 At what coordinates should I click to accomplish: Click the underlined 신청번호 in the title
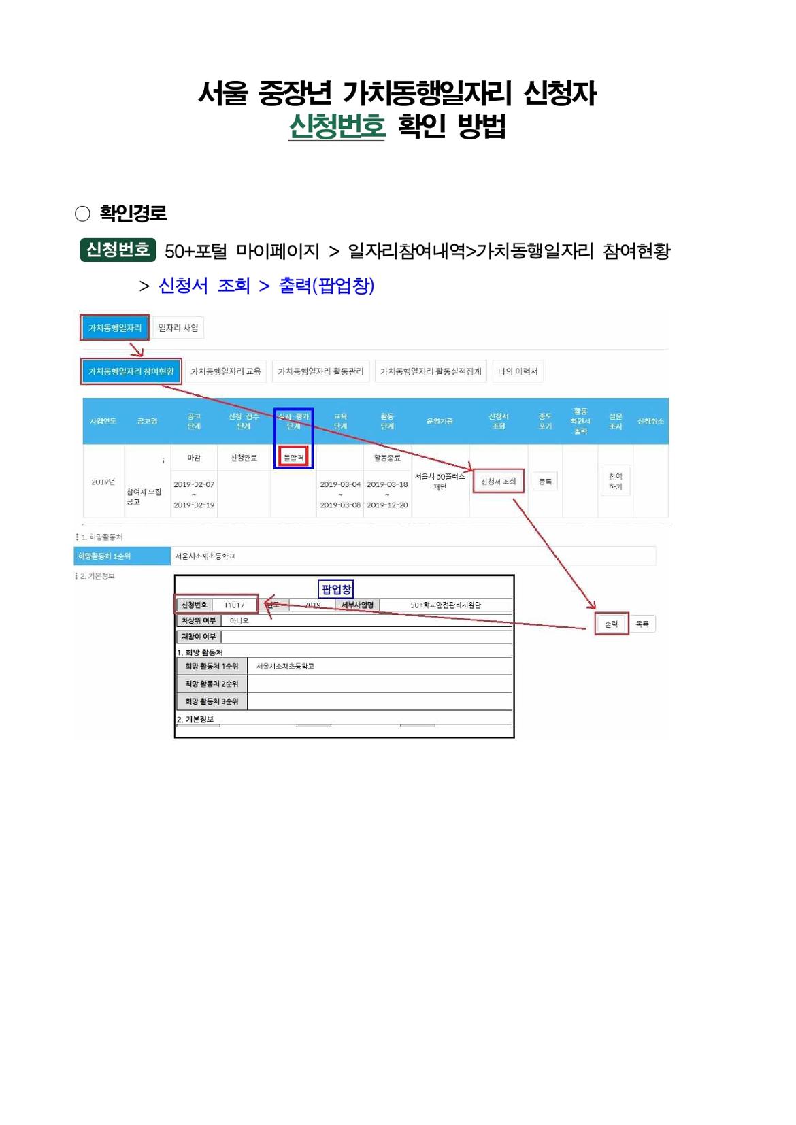click(337, 127)
